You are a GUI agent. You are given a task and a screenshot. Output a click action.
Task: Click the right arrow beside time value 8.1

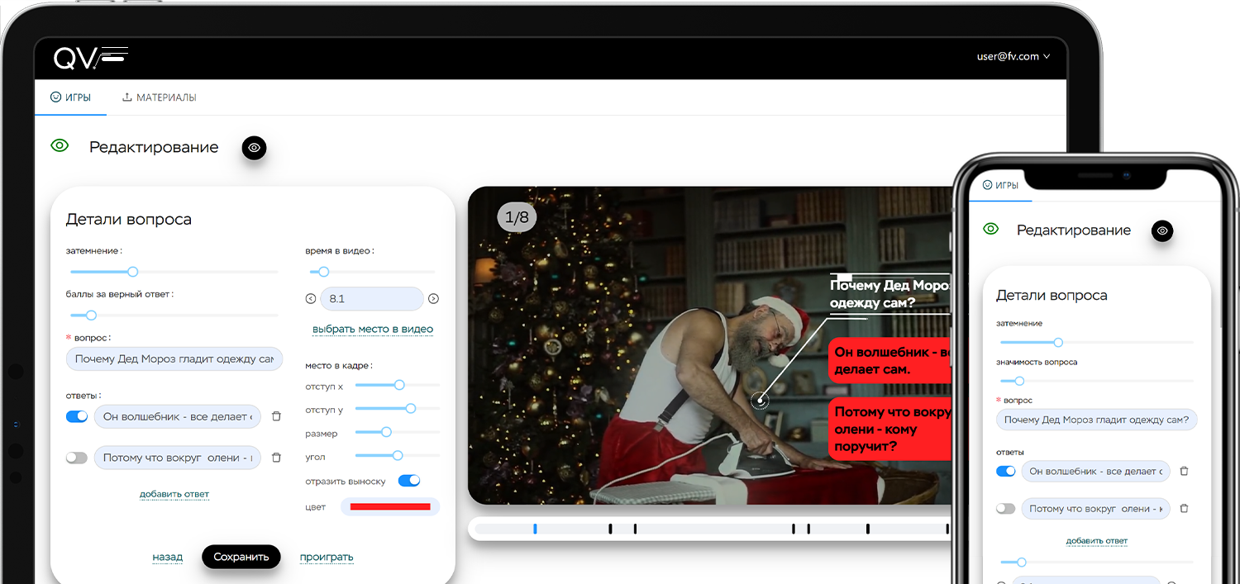coord(433,299)
